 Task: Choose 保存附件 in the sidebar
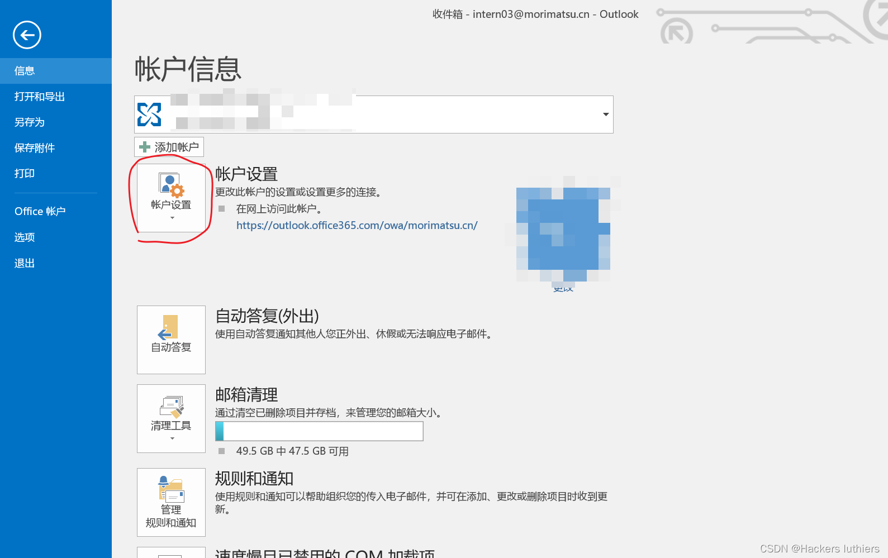point(56,148)
